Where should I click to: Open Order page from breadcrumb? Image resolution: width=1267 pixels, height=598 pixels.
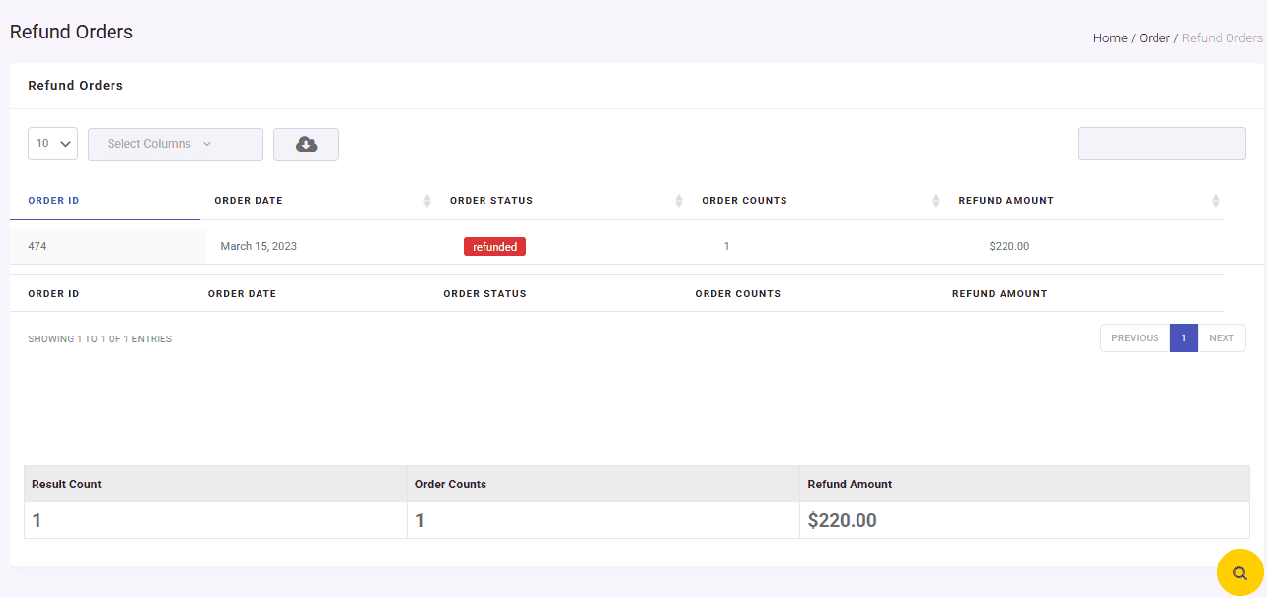[1154, 37]
